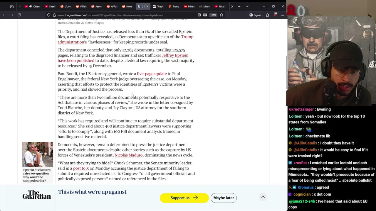Switch to the Officia Reddit tab
This screenshot has width=376, height=211.
(x=81, y=6)
